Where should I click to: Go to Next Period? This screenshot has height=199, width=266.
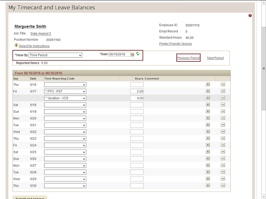pyautogui.click(x=215, y=58)
